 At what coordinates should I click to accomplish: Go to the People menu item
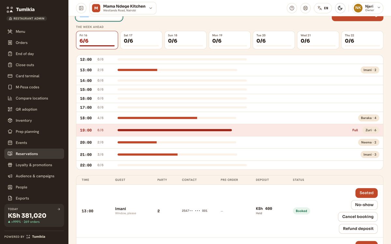point(34,187)
